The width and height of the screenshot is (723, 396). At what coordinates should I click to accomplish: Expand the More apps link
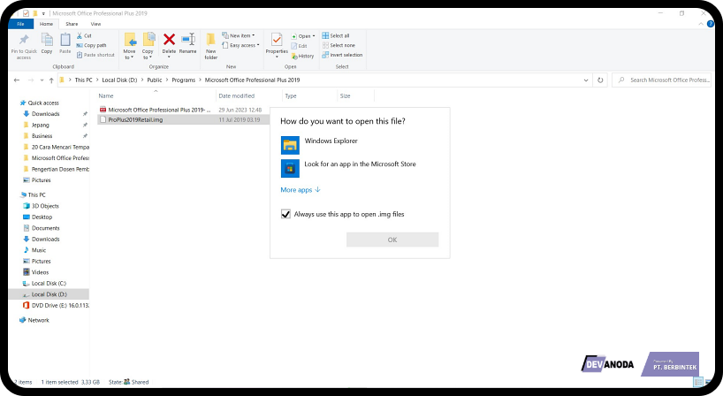pyautogui.click(x=301, y=190)
